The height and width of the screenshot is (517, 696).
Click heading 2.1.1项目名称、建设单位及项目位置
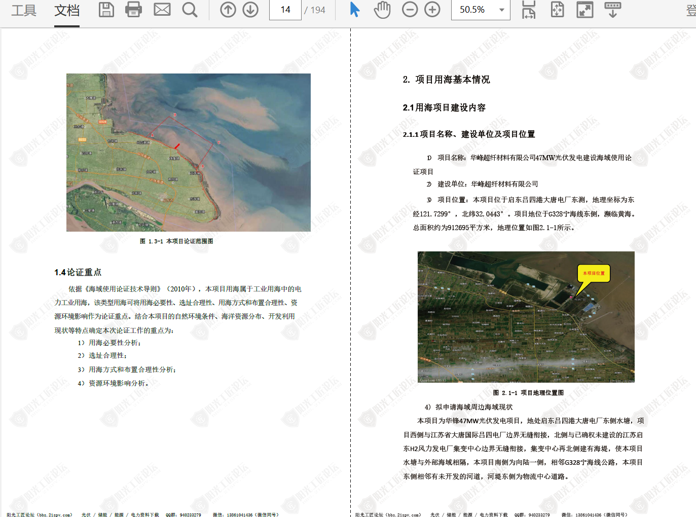tap(469, 134)
